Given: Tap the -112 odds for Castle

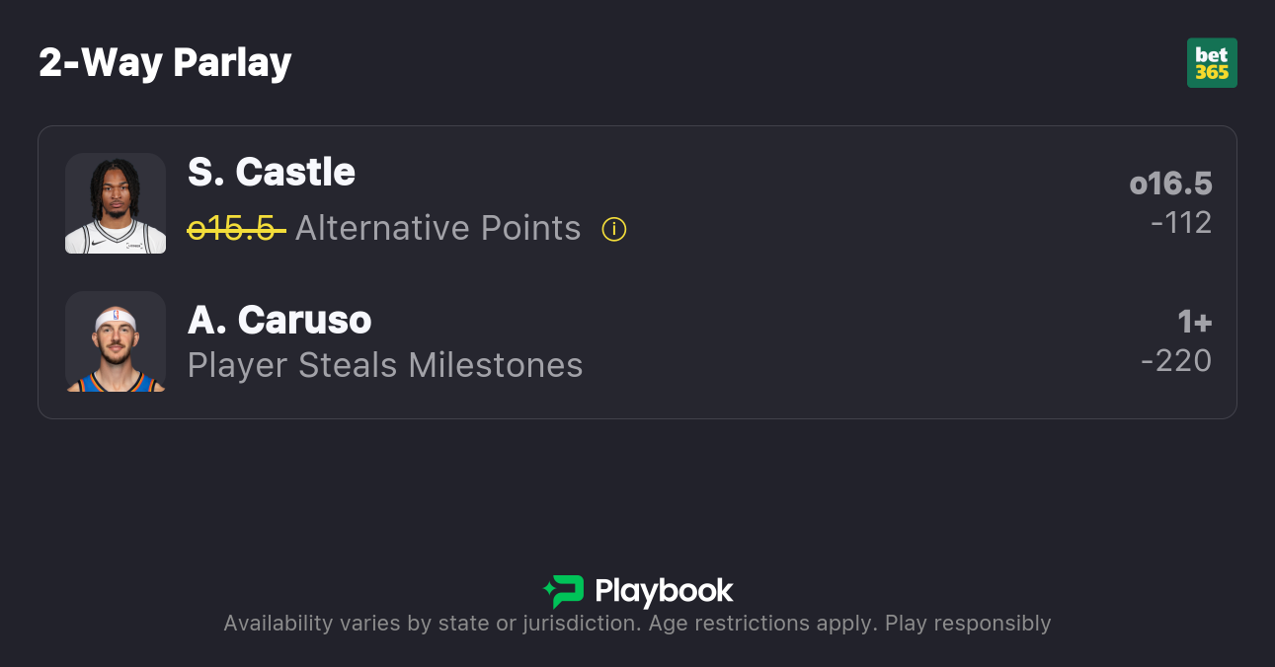Looking at the screenshot, I should click(1181, 223).
